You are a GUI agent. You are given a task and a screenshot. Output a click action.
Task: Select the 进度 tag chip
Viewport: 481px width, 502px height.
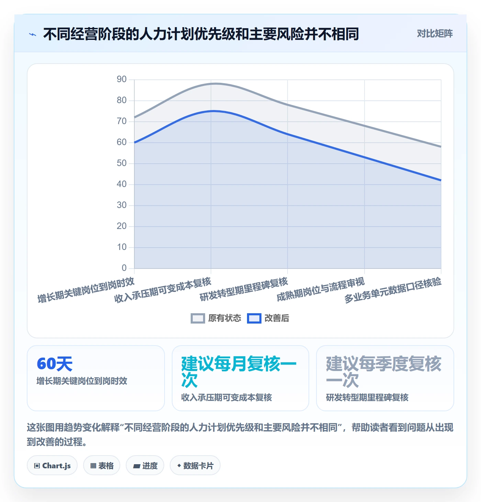(145, 466)
